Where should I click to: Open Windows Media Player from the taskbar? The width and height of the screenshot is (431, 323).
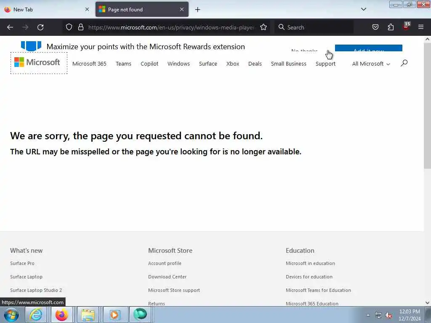click(x=114, y=315)
